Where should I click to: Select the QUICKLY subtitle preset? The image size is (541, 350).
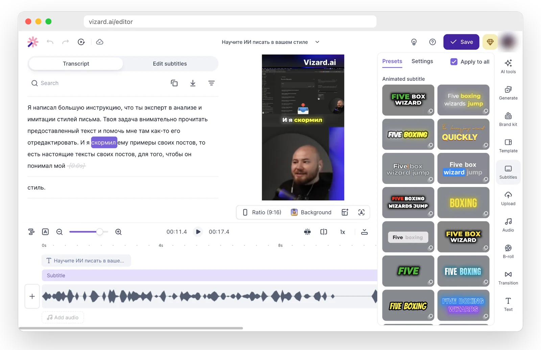[463, 134]
